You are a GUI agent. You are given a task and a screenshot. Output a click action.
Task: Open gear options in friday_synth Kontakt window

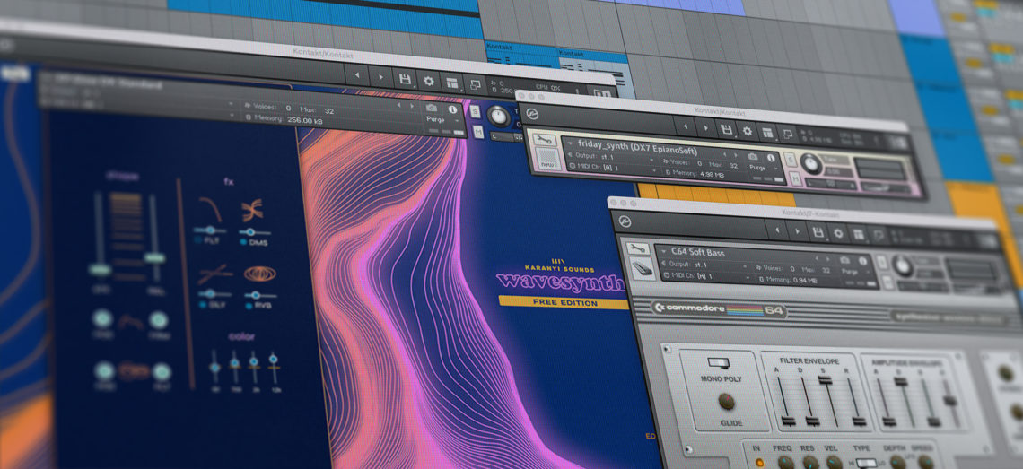point(747,131)
